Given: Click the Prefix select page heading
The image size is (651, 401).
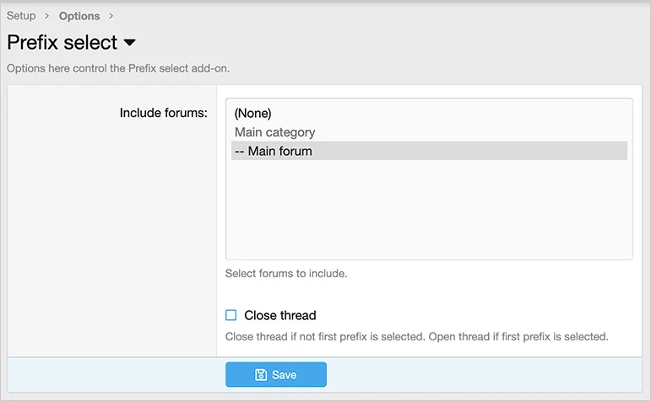Looking at the screenshot, I should pyautogui.click(x=62, y=42).
